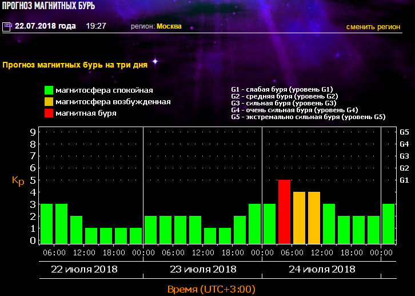415x296 pixels.
Task: Select the green 'магнитосфера спокойная' legend swatch
Action: pyautogui.click(x=49, y=90)
